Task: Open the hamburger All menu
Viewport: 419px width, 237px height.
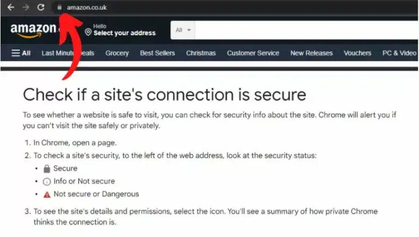Action: [x=21, y=53]
